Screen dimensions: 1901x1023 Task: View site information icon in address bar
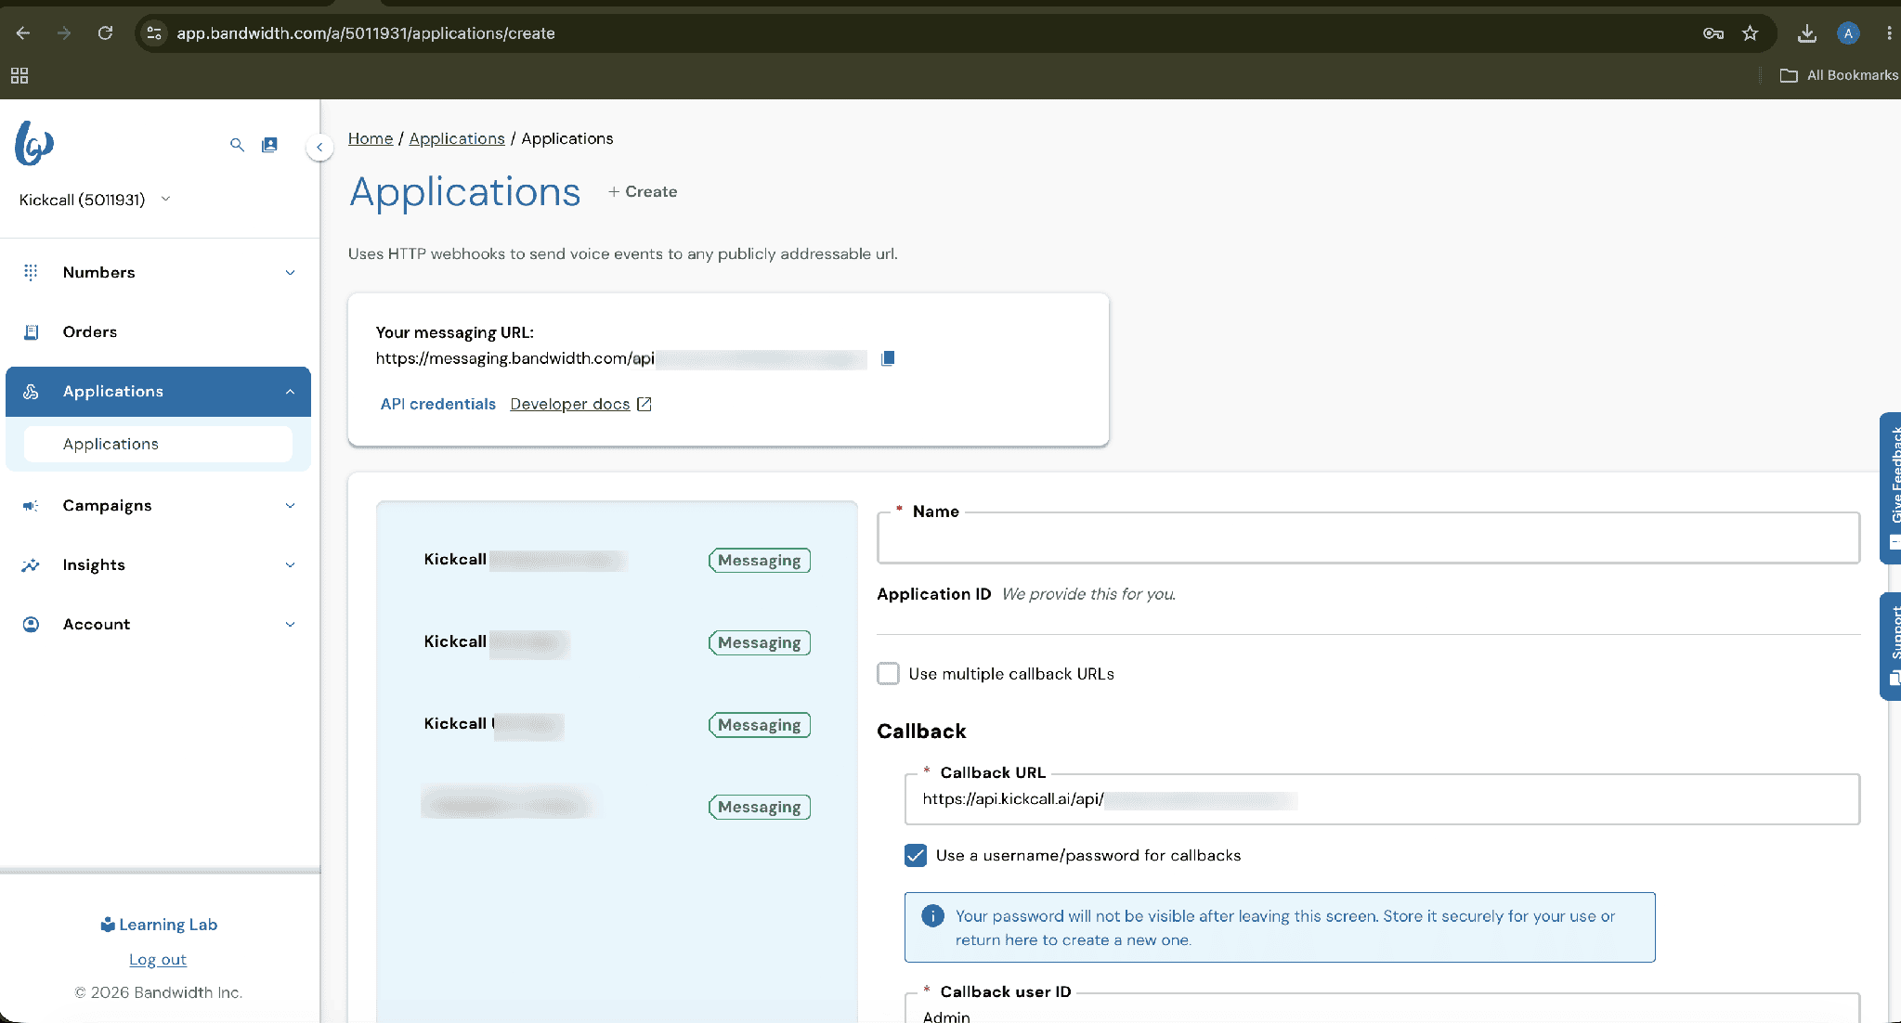[154, 33]
